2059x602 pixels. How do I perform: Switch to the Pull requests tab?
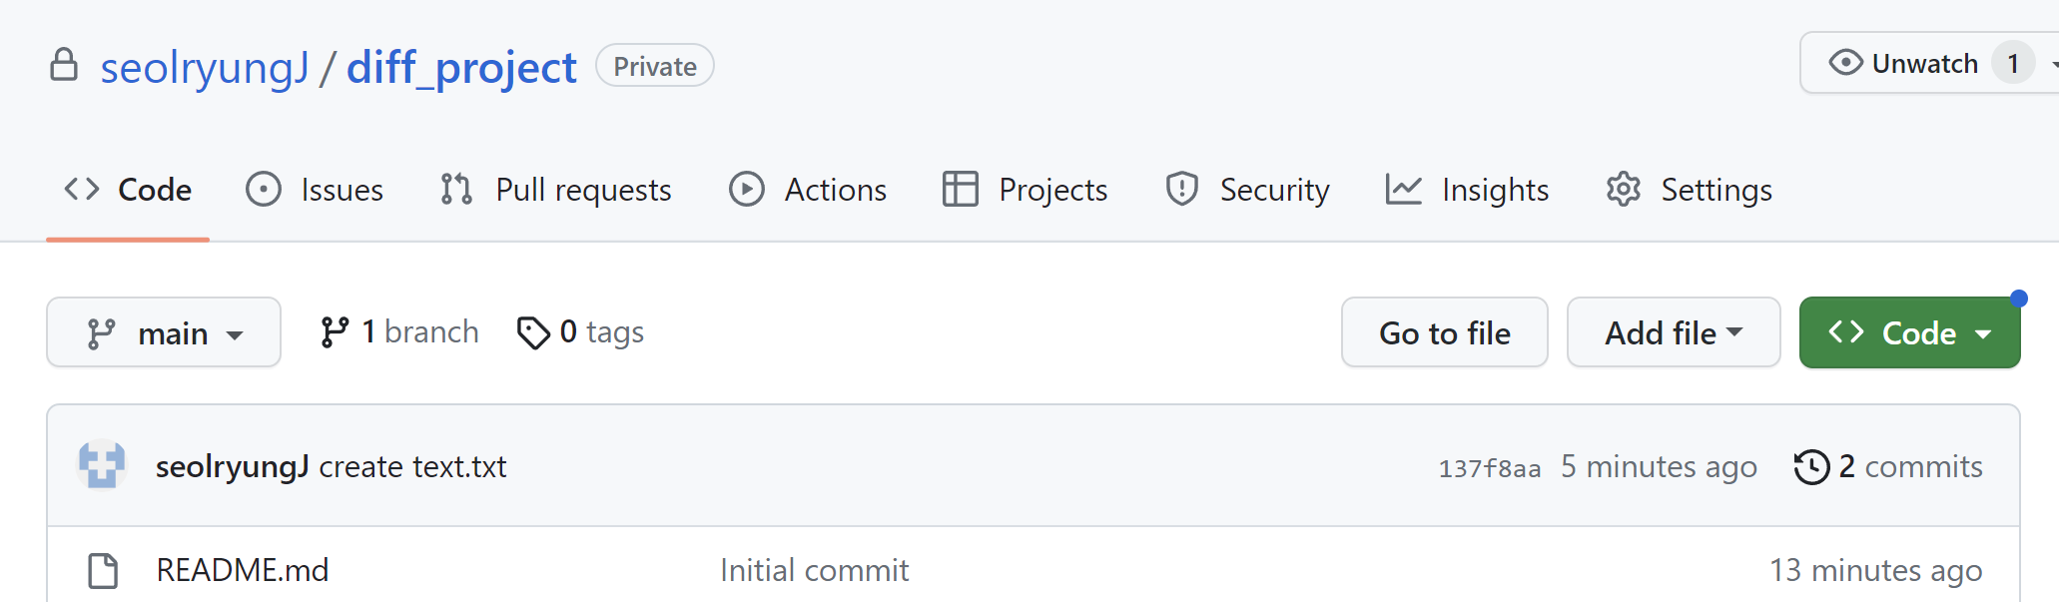pyautogui.click(x=556, y=189)
